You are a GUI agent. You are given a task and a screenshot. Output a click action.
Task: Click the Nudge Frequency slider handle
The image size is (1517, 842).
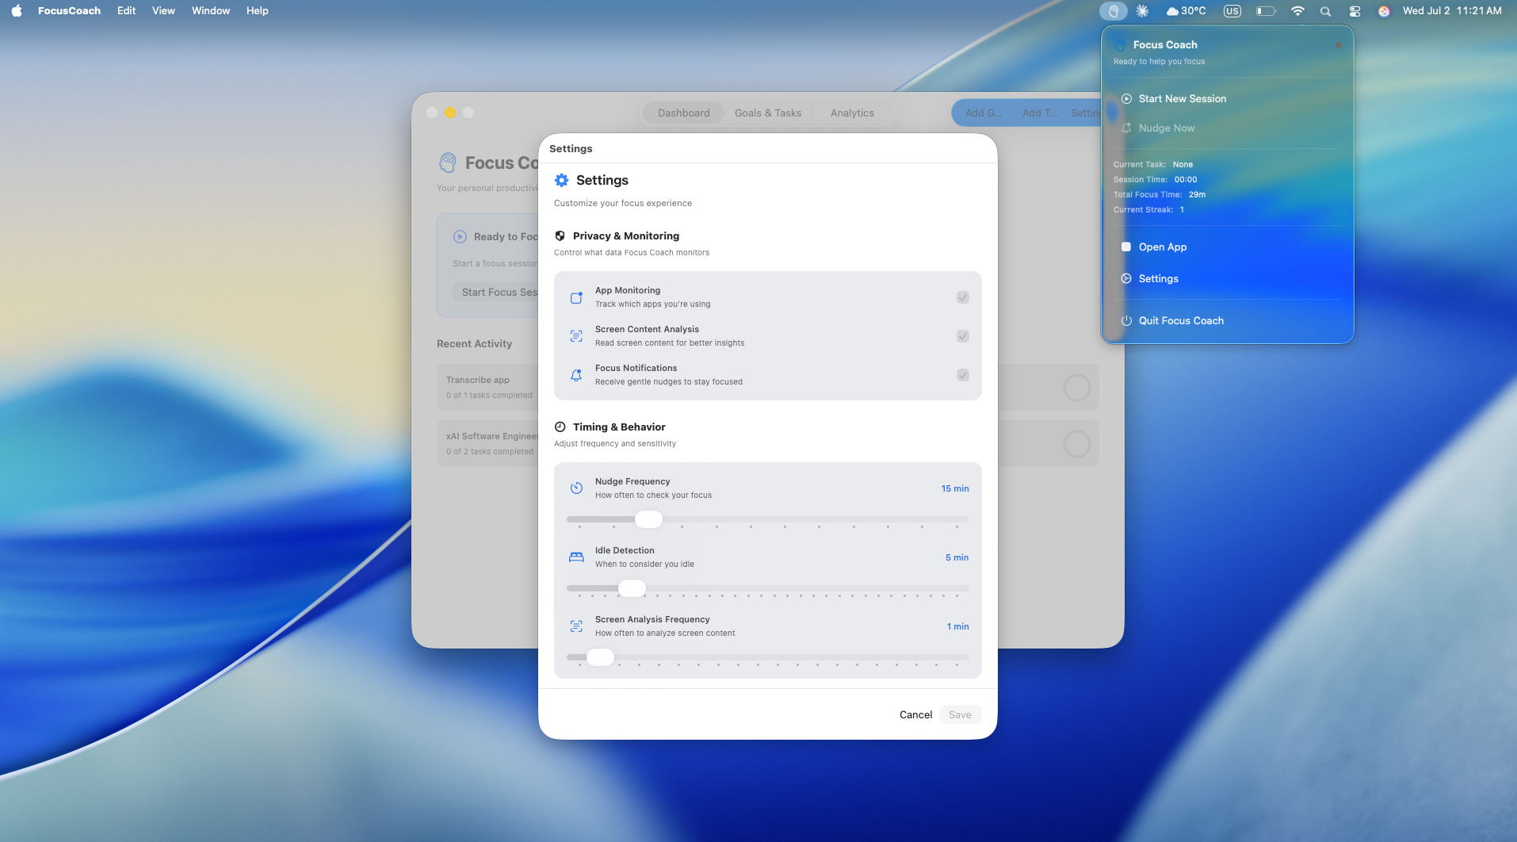click(x=648, y=519)
